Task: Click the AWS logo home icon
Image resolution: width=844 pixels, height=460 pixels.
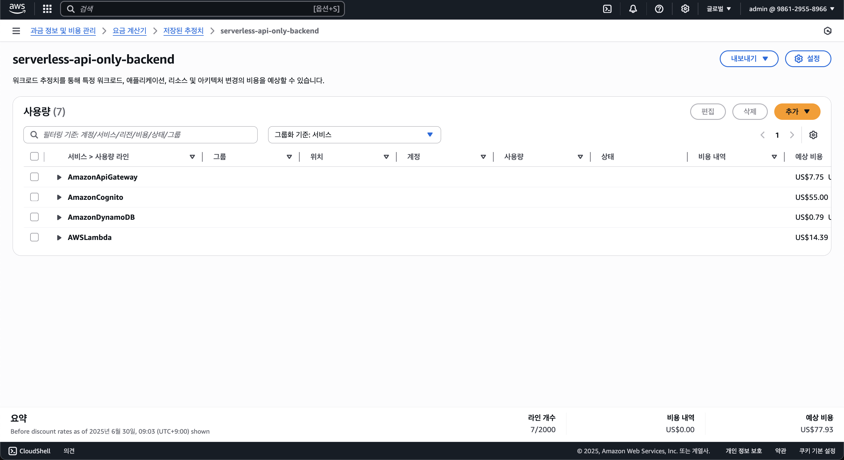Action: click(17, 8)
